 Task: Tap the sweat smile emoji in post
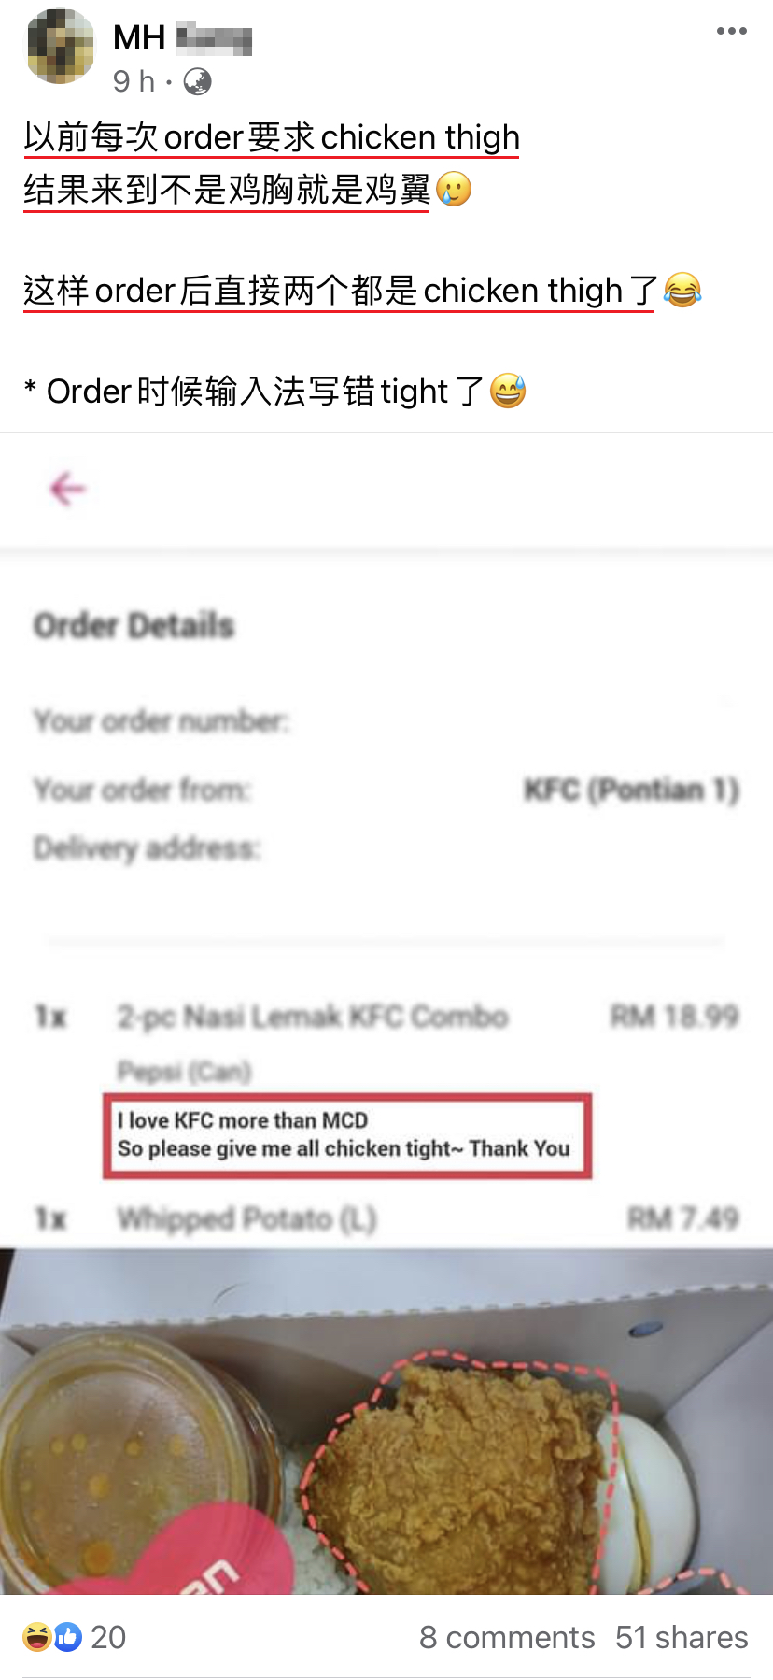point(508,391)
